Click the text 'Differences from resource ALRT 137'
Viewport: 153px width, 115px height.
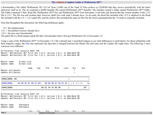(20, 94)
